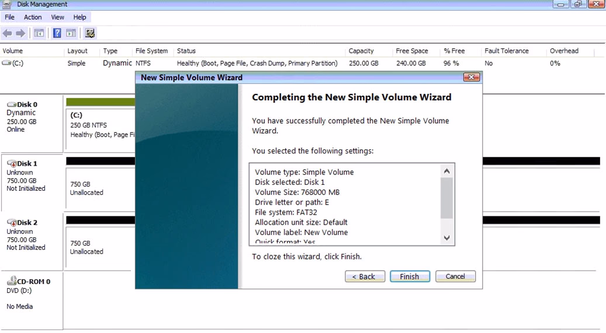Select Disk 1's 750 GB Unallocated space
The width and height of the screenshot is (606, 333).
tap(101, 188)
